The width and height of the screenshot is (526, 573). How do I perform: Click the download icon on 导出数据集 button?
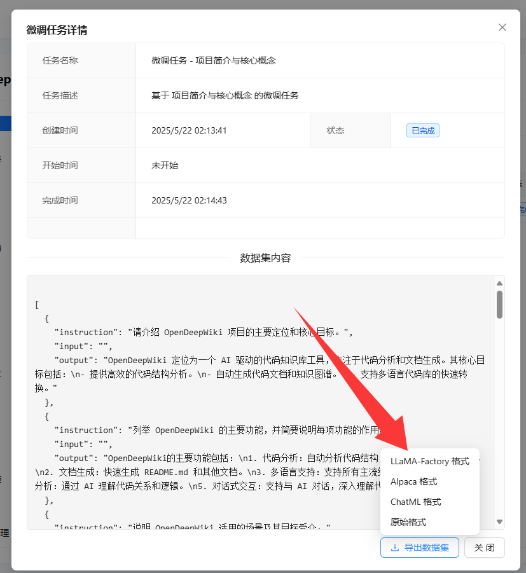point(394,548)
